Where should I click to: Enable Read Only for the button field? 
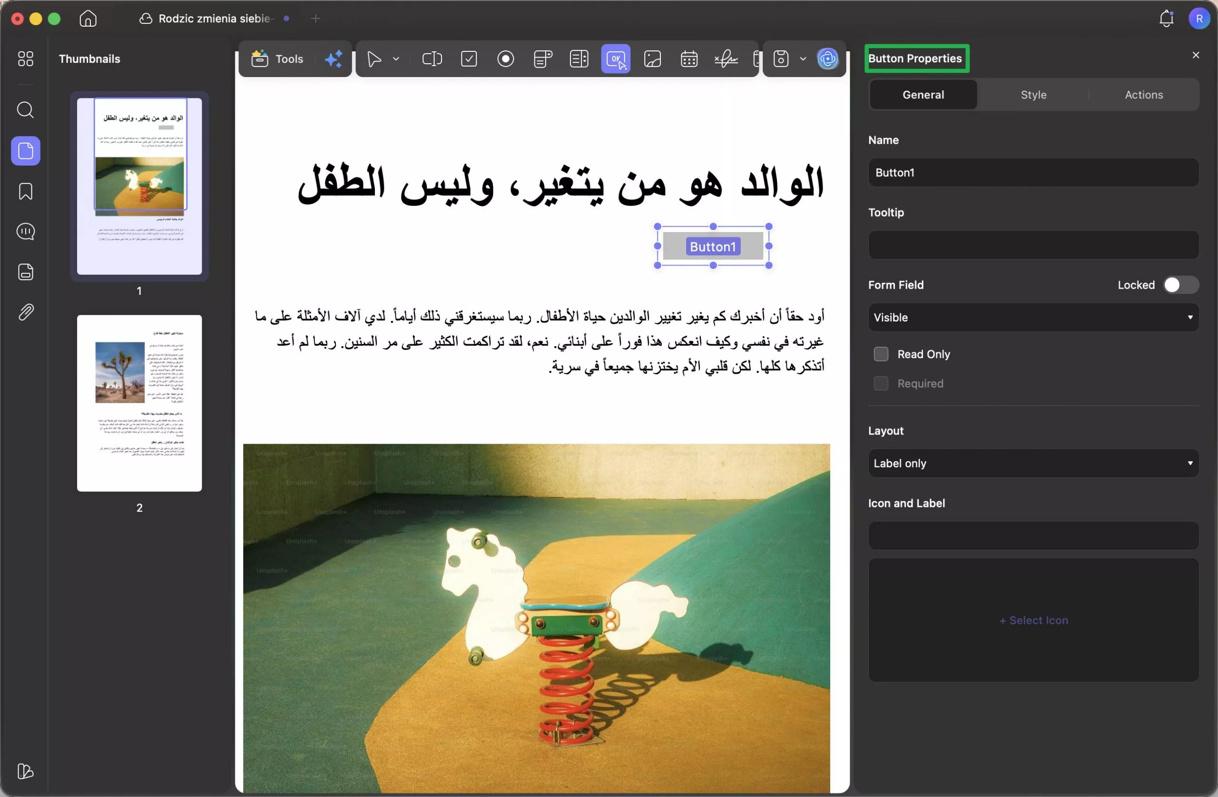[x=881, y=353]
